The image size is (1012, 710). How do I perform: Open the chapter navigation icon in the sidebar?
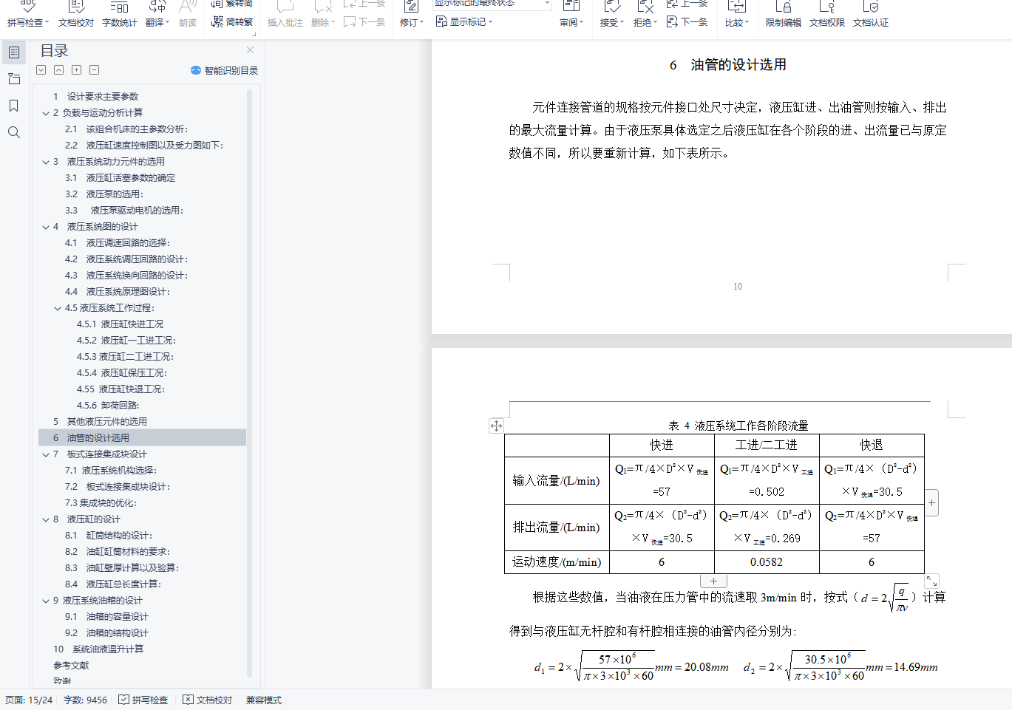click(14, 79)
